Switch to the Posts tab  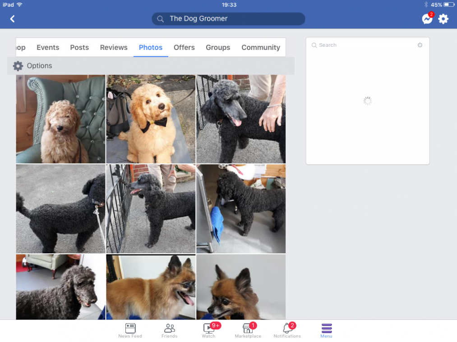tap(79, 47)
